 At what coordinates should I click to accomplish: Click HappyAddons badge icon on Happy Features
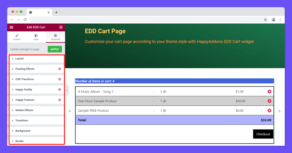click(60, 100)
